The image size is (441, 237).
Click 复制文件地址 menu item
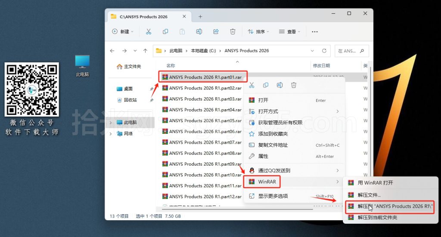[294, 145]
